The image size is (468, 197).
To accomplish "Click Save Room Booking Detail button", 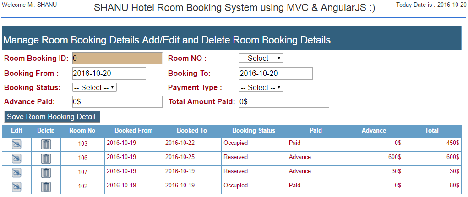I will pos(52,117).
